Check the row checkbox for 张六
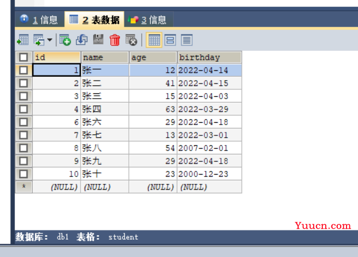This screenshot has height=257, width=358. (24, 122)
